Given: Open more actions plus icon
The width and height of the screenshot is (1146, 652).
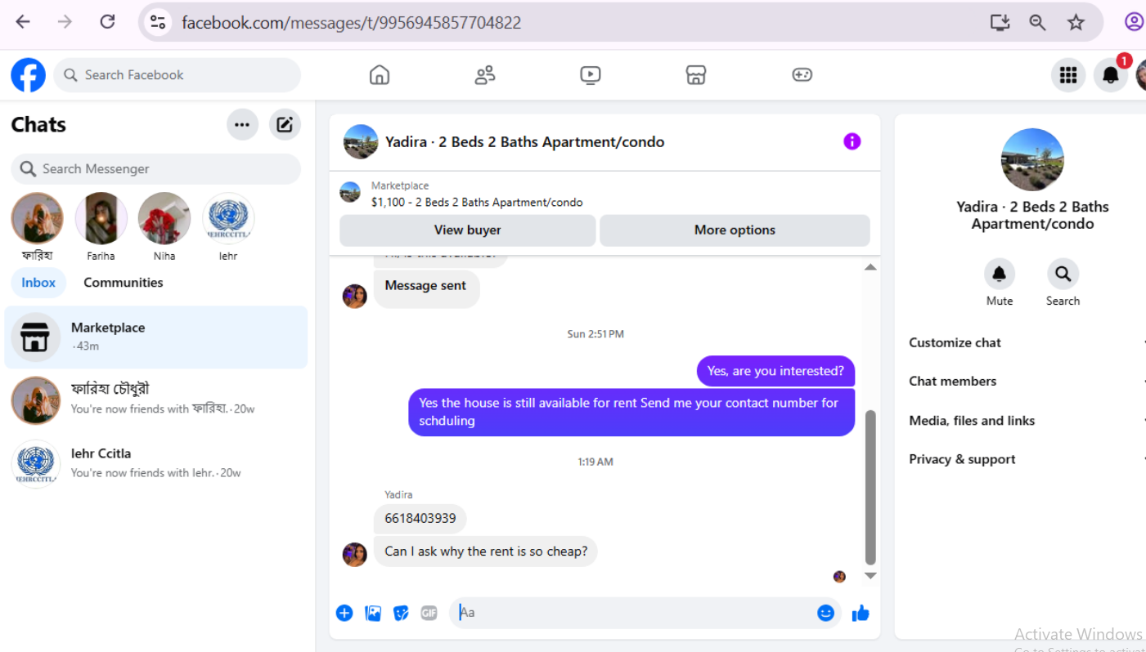Looking at the screenshot, I should coord(344,613).
